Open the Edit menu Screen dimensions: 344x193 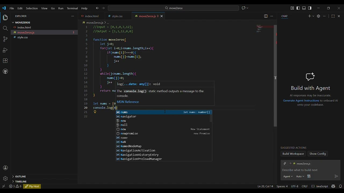coord(20,8)
